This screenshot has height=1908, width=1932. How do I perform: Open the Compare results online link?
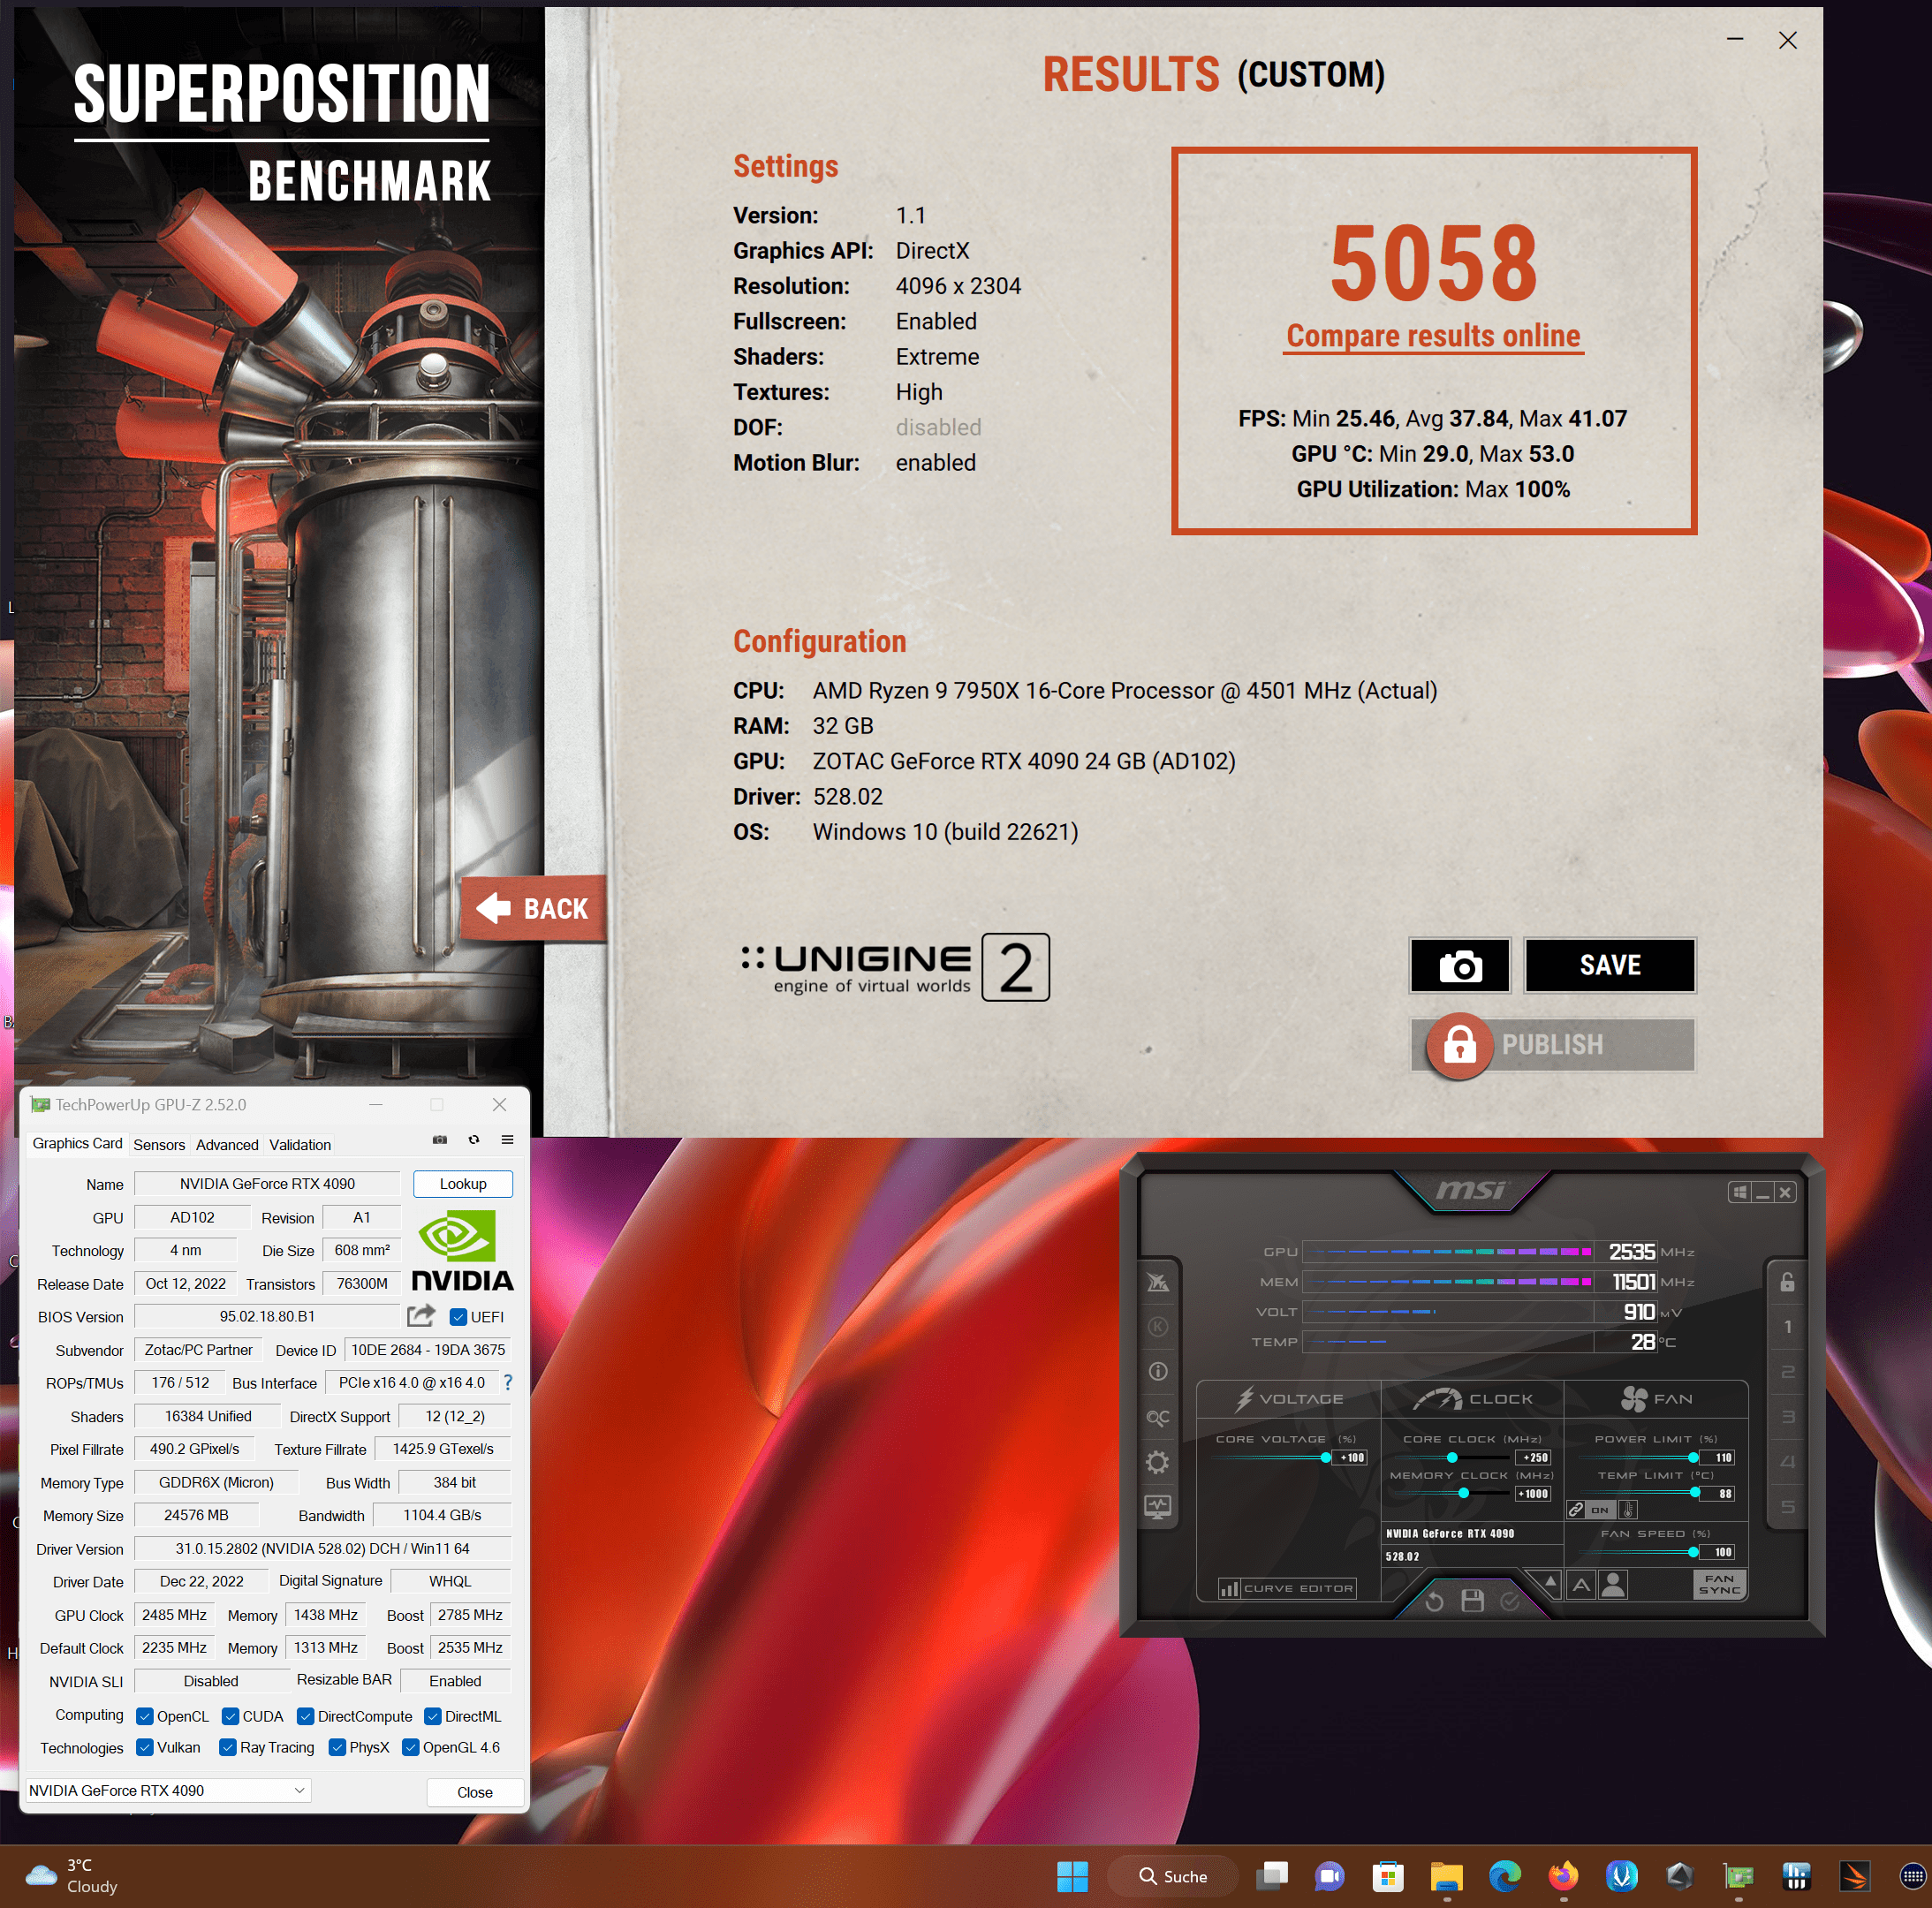(x=1433, y=336)
